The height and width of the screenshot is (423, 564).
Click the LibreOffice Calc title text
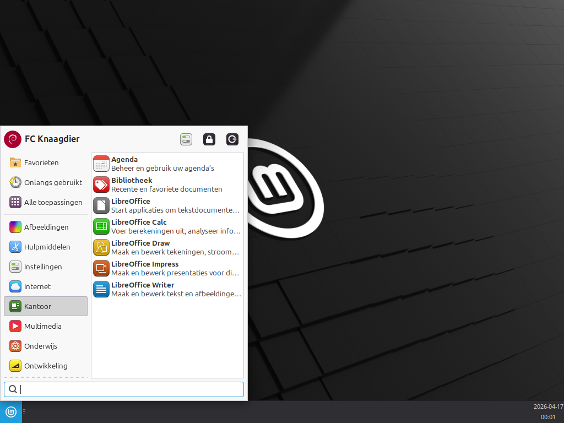click(x=139, y=222)
